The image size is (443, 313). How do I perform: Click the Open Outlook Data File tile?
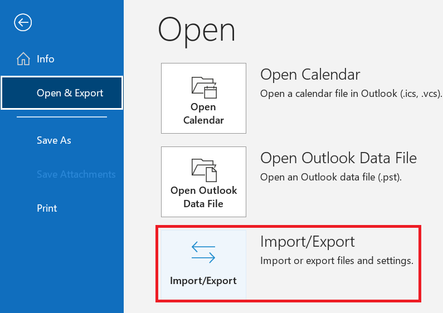coord(203,182)
